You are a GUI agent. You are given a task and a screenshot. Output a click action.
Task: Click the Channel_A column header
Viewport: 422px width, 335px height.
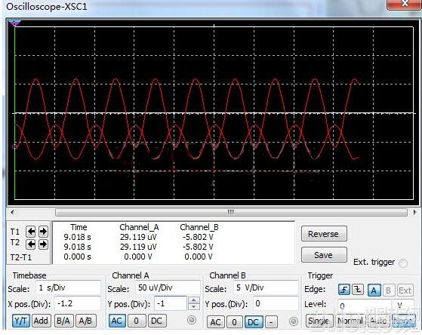pyautogui.click(x=139, y=227)
